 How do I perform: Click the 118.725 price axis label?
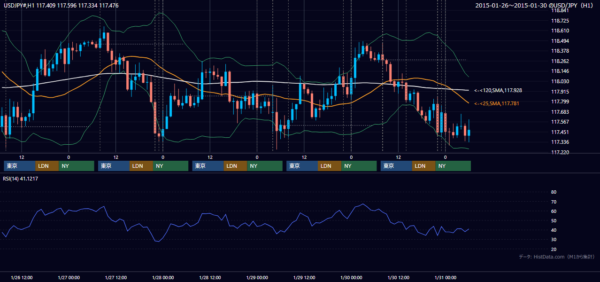coord(560,21)
